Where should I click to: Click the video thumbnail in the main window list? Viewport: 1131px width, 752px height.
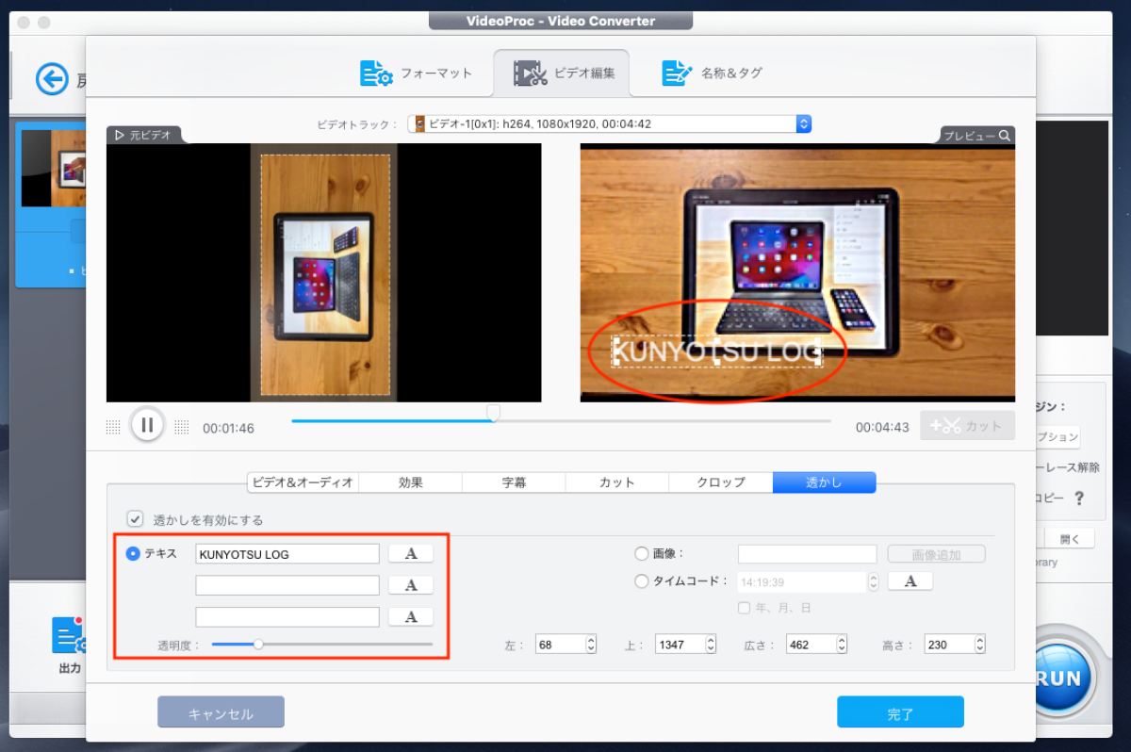(x=55, y=169)
